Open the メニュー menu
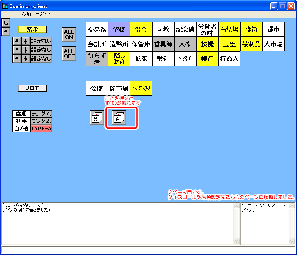297x255 pixels. coord(10,14)
